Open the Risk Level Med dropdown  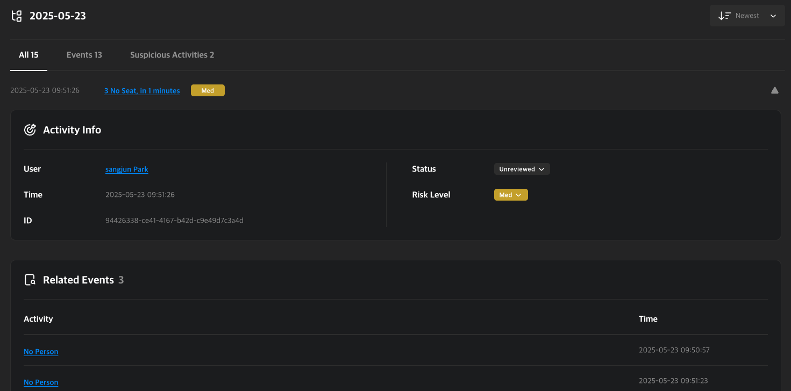click(x=510, y=194)
